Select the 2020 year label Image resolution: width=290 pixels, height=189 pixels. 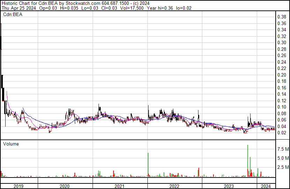(x=65, y=186)
